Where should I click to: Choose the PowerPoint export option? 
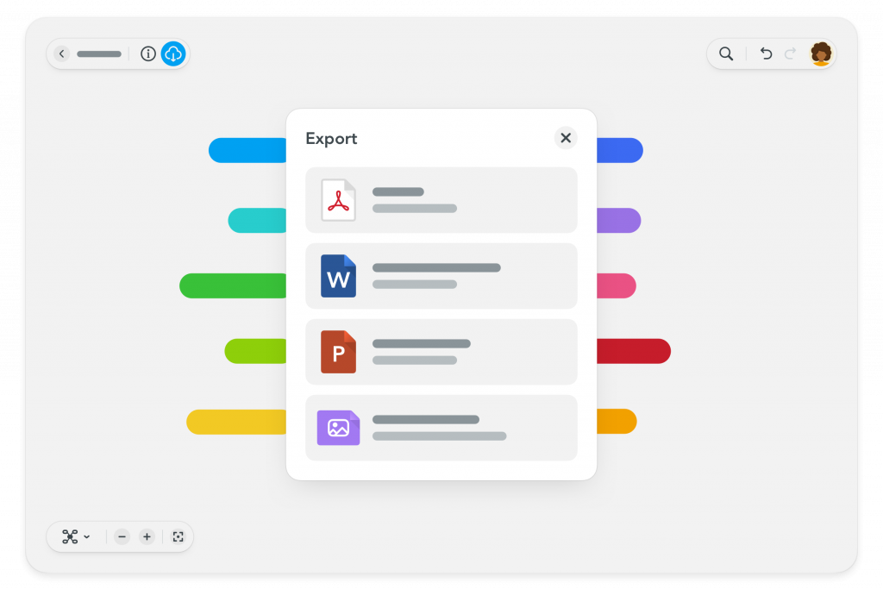pos(441,352)
